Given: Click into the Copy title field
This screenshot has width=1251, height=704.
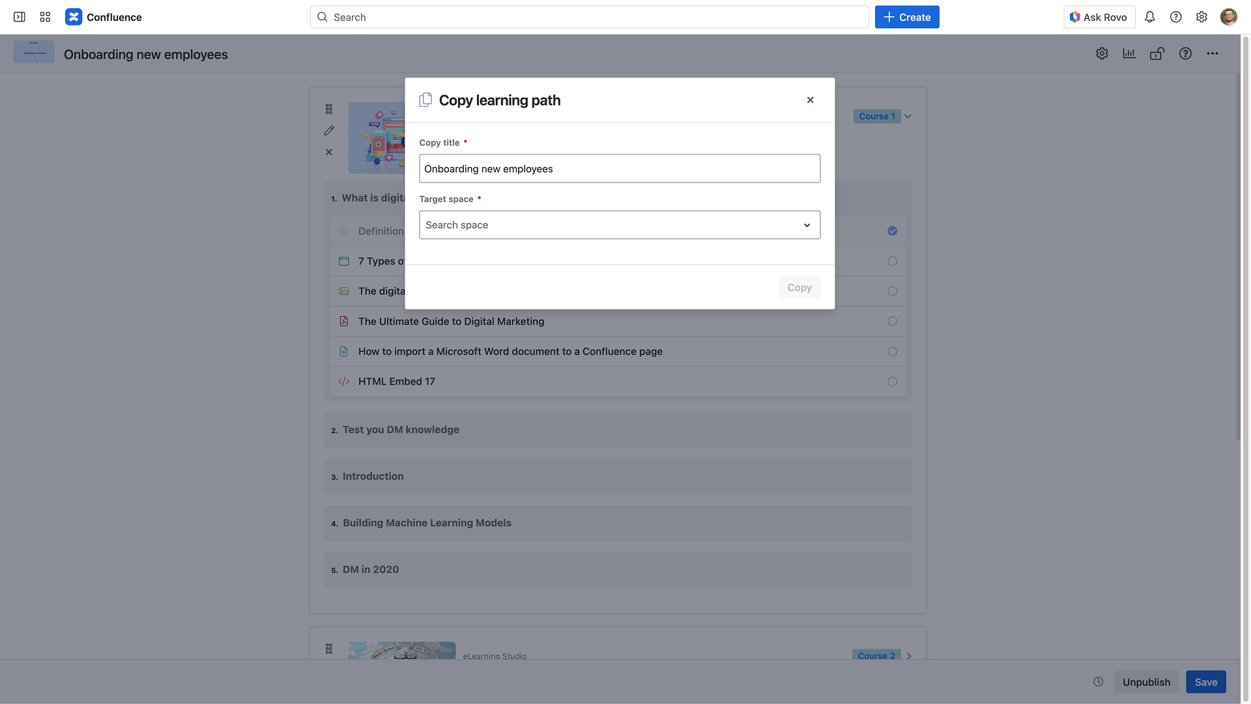Looking at the screenshot, I should point(619,169).
